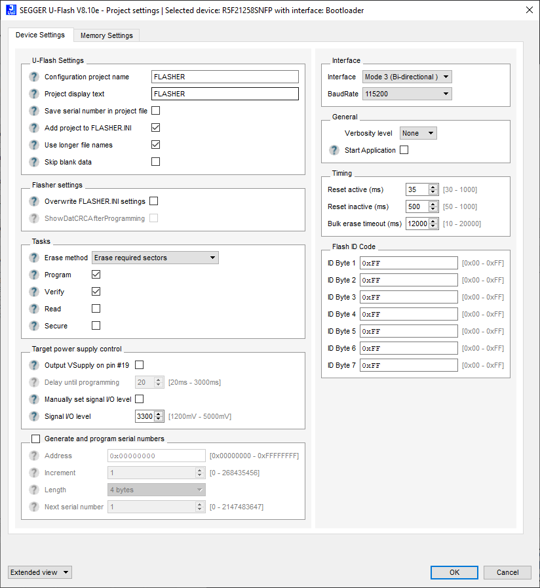Click Signal I/O level value box
Screen dimensions: 540x588
pos(145,416)
